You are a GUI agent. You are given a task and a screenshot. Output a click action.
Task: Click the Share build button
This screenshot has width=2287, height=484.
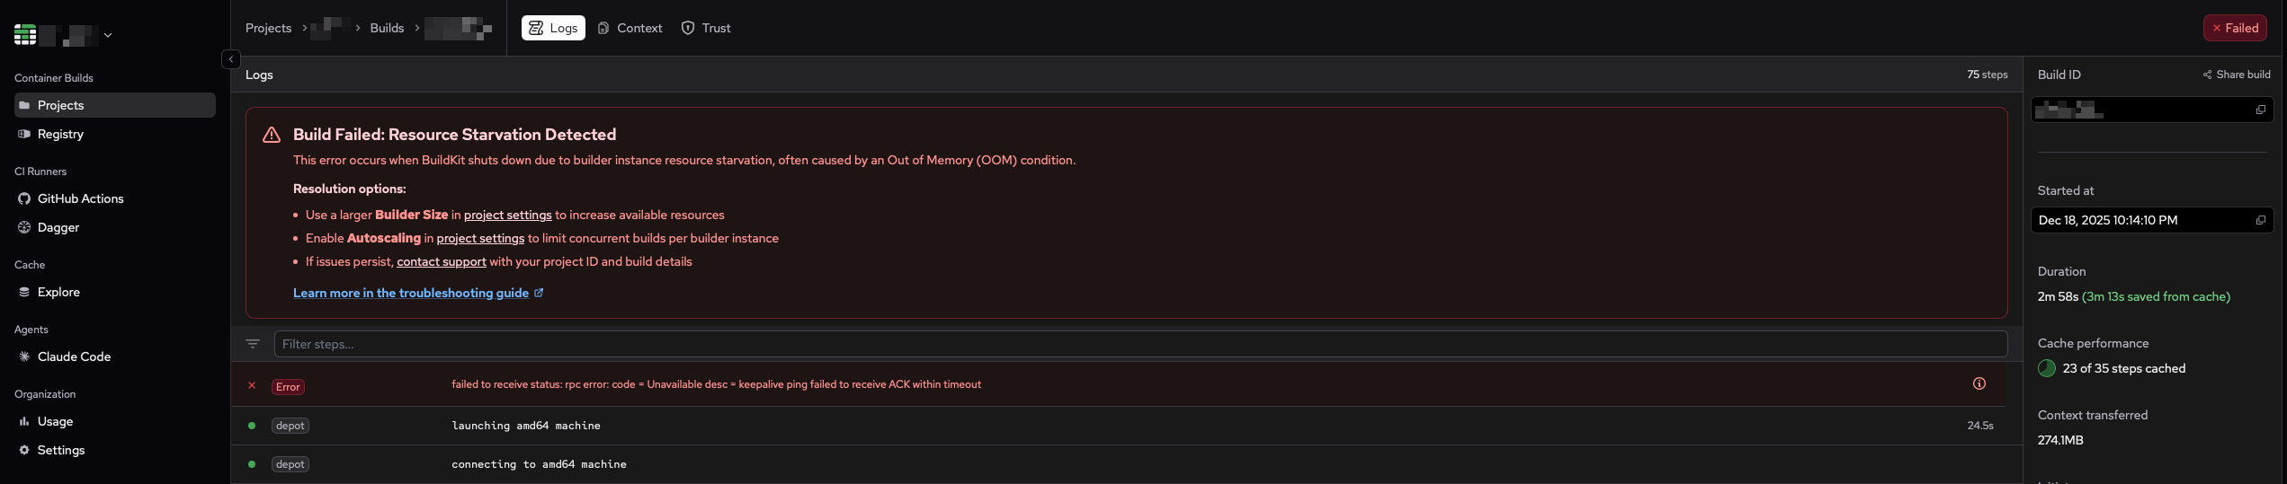click(x=2236, y=75)
